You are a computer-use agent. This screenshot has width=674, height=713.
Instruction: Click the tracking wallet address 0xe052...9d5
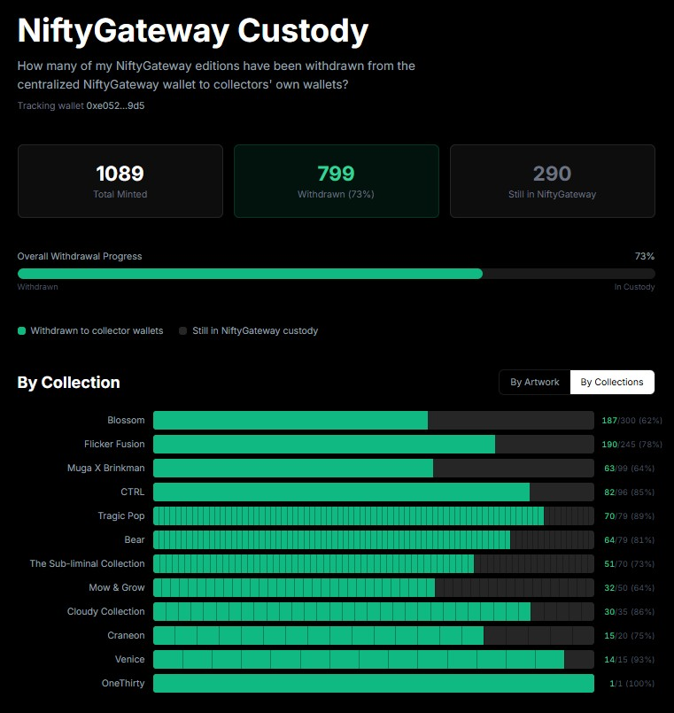115,105
